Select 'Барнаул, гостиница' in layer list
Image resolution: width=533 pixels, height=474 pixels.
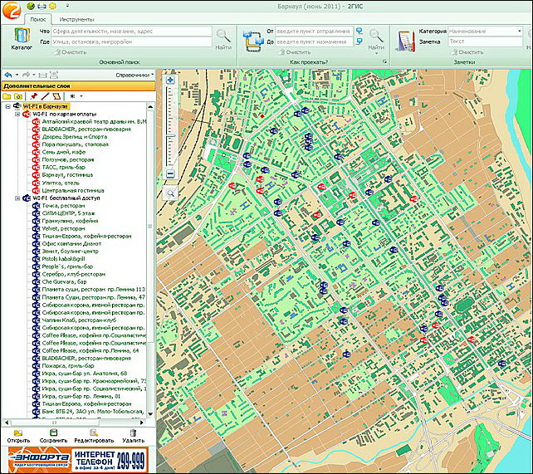click(68, 175)
